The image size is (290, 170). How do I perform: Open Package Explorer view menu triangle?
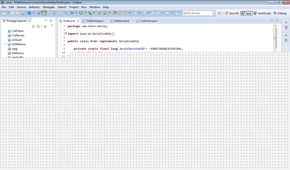(x=51, y=26)
